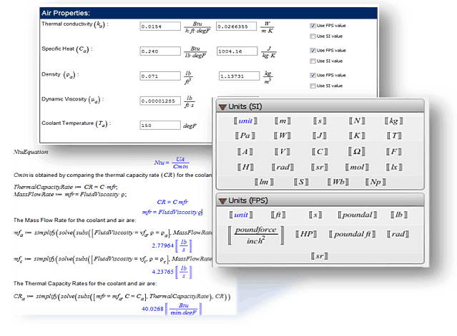Click the lx unit in SI palette
The width and height of the screenshot is (457, 336).
(392, 166)
